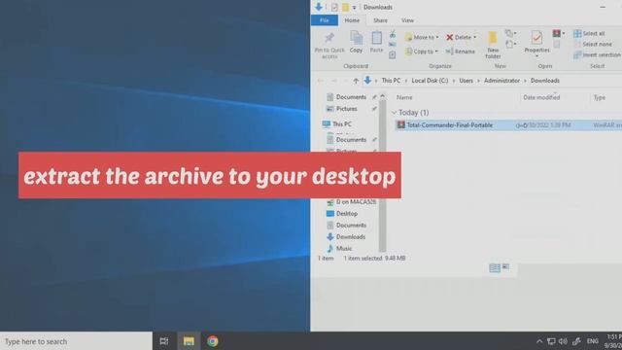Switch to Large icons view icon
Viewport: 622px width, 350px height.
[x=505, y=267]
